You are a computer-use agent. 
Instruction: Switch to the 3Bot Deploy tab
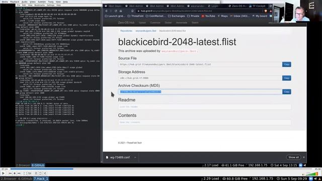pos(113,6)
